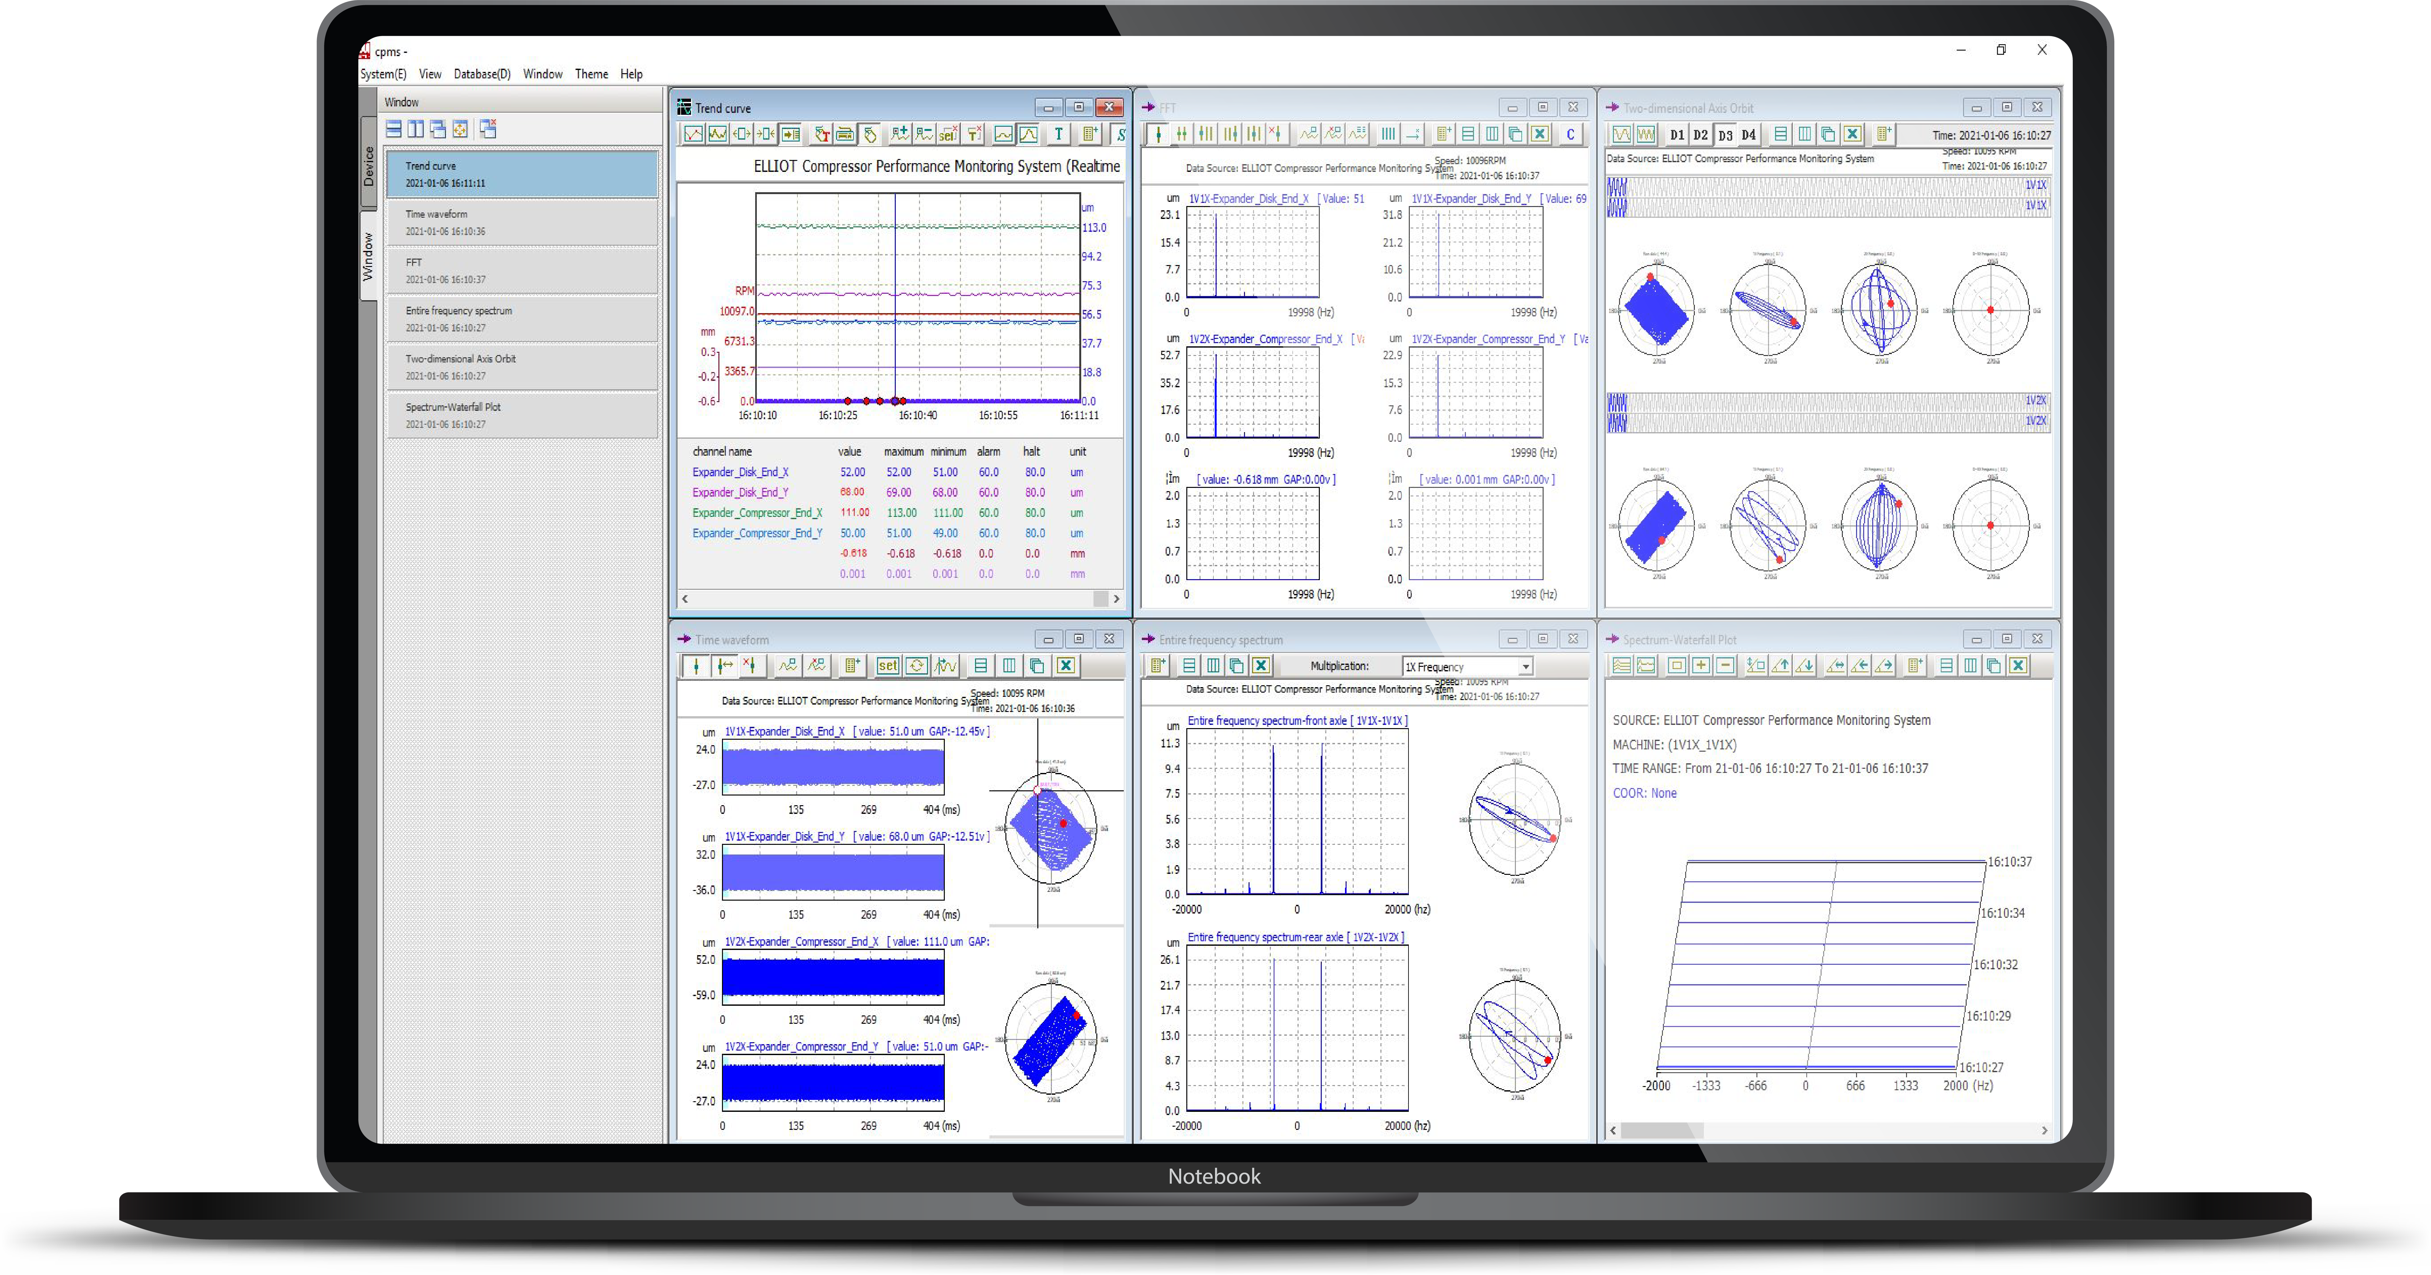The height and width of the screenshot is (1275, 2431).
Task: Click report icon in Entire frequency spectrum toolbar
Action: 1158,666
